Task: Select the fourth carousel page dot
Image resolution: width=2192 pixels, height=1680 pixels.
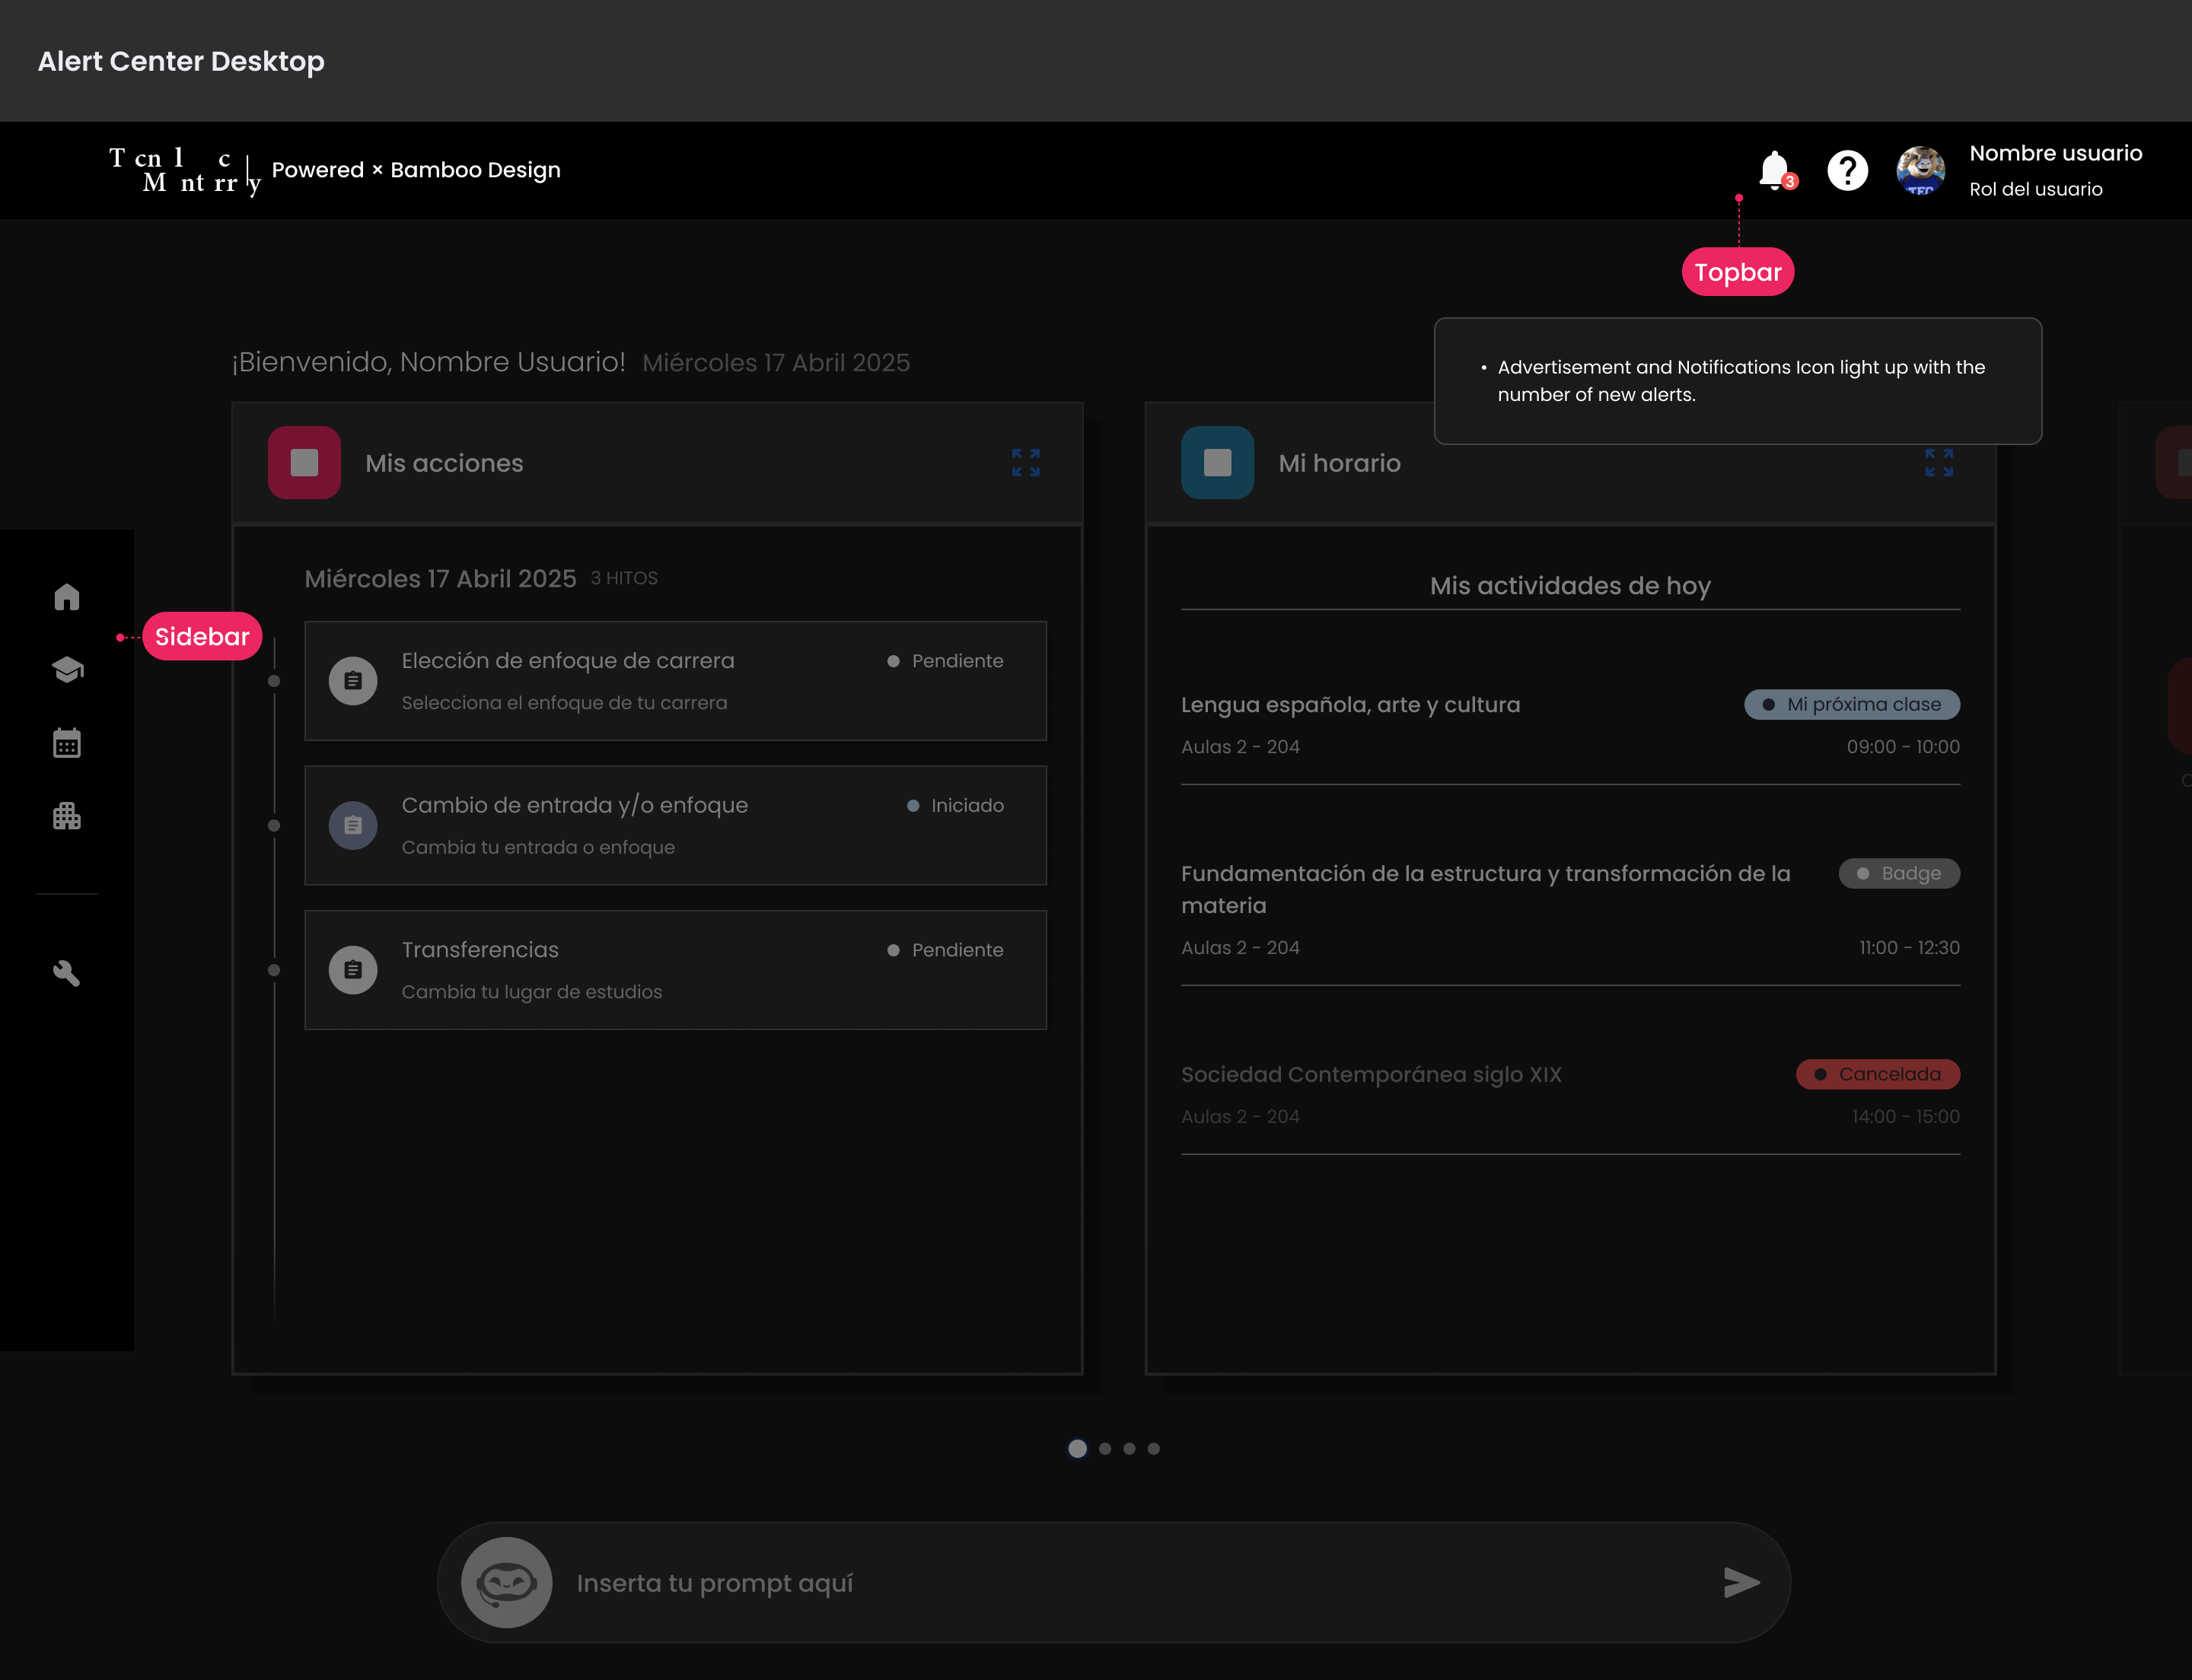Action: [1154, 1449]
